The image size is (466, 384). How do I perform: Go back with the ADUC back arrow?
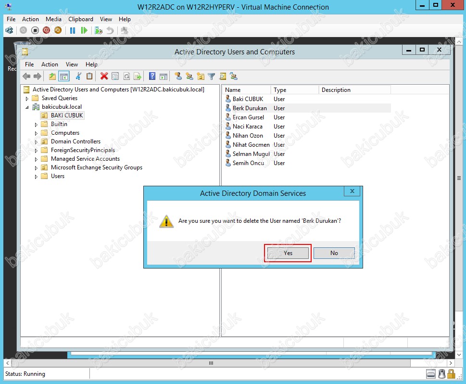(26, 77)
